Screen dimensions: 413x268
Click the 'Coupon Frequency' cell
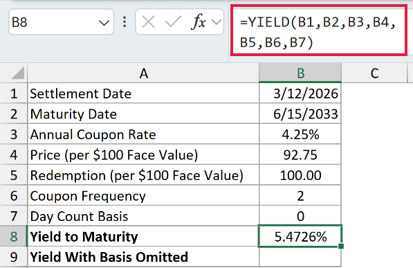tap(143, 196)
